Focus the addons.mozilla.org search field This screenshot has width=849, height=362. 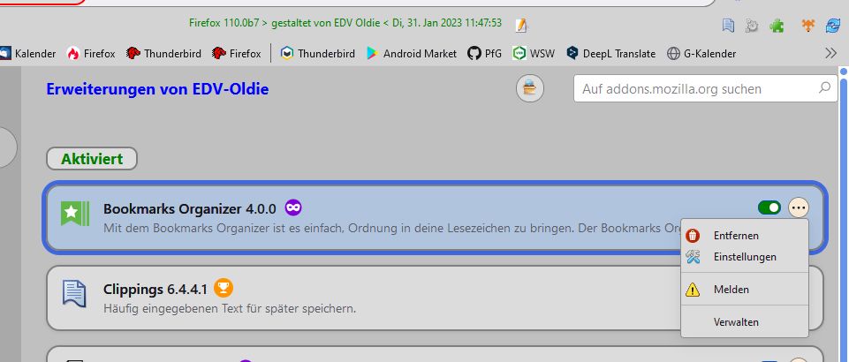click(705, 89)
